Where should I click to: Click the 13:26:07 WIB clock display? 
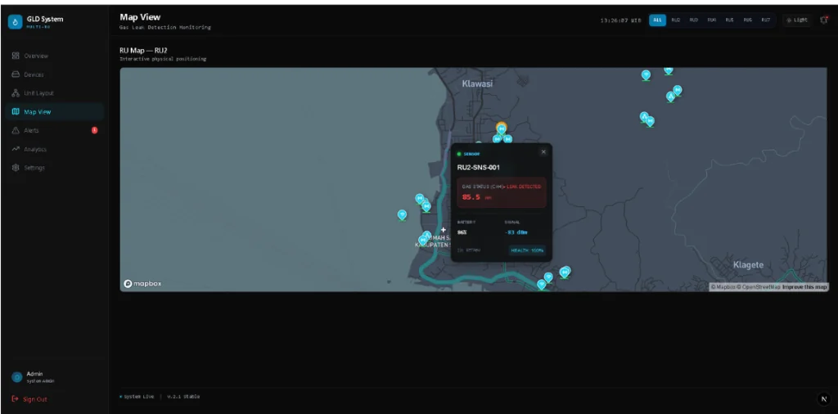620,20
